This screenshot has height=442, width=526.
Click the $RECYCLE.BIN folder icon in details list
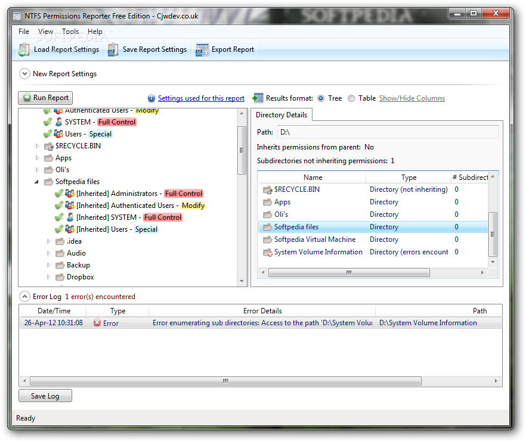point(267,189)
